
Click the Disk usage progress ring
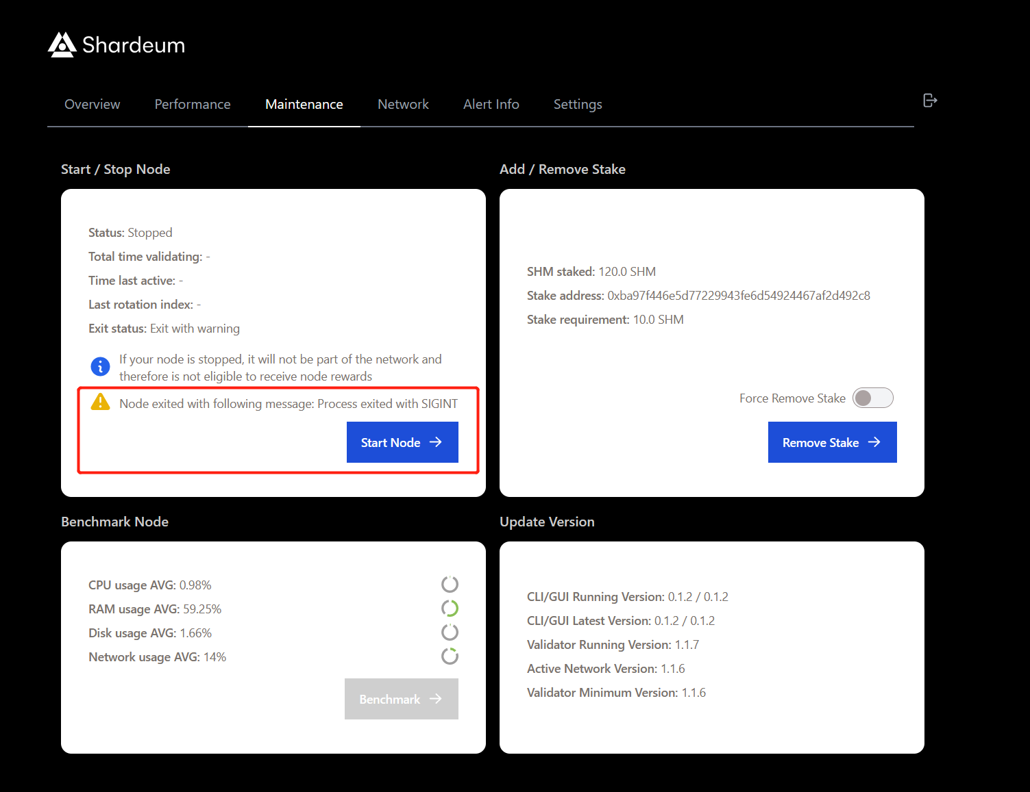[x=450, y=632]
